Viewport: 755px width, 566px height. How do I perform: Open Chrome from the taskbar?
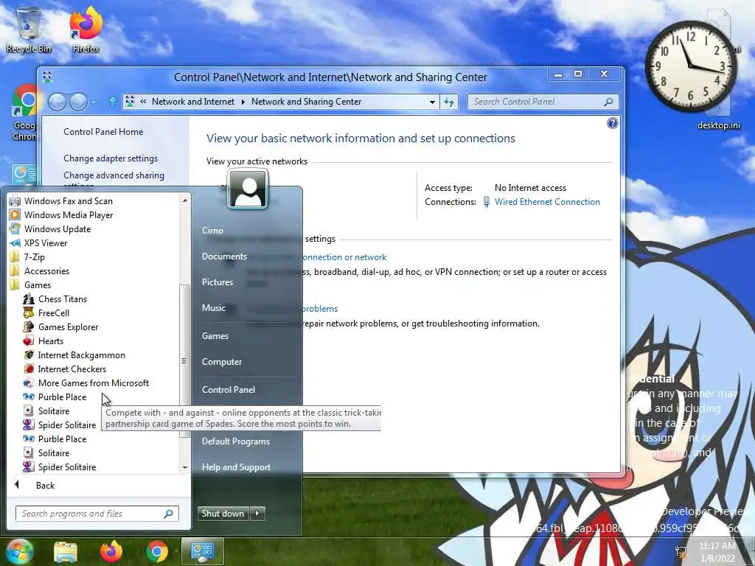point(157,551)
